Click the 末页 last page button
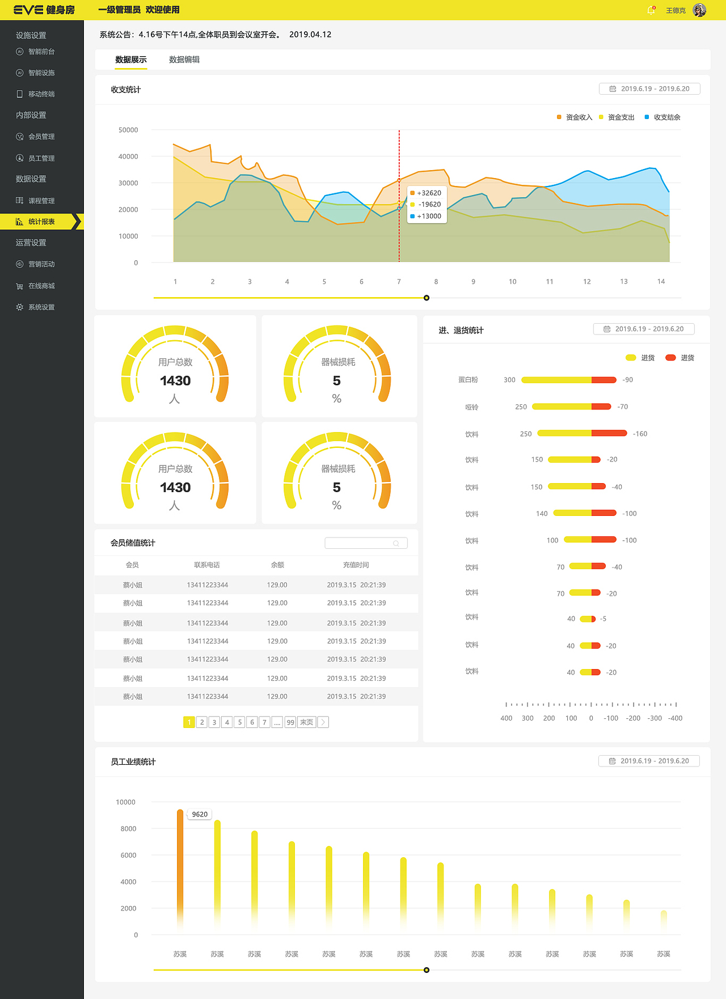Screen dimensions: 726x999 [x=306, y=722]
